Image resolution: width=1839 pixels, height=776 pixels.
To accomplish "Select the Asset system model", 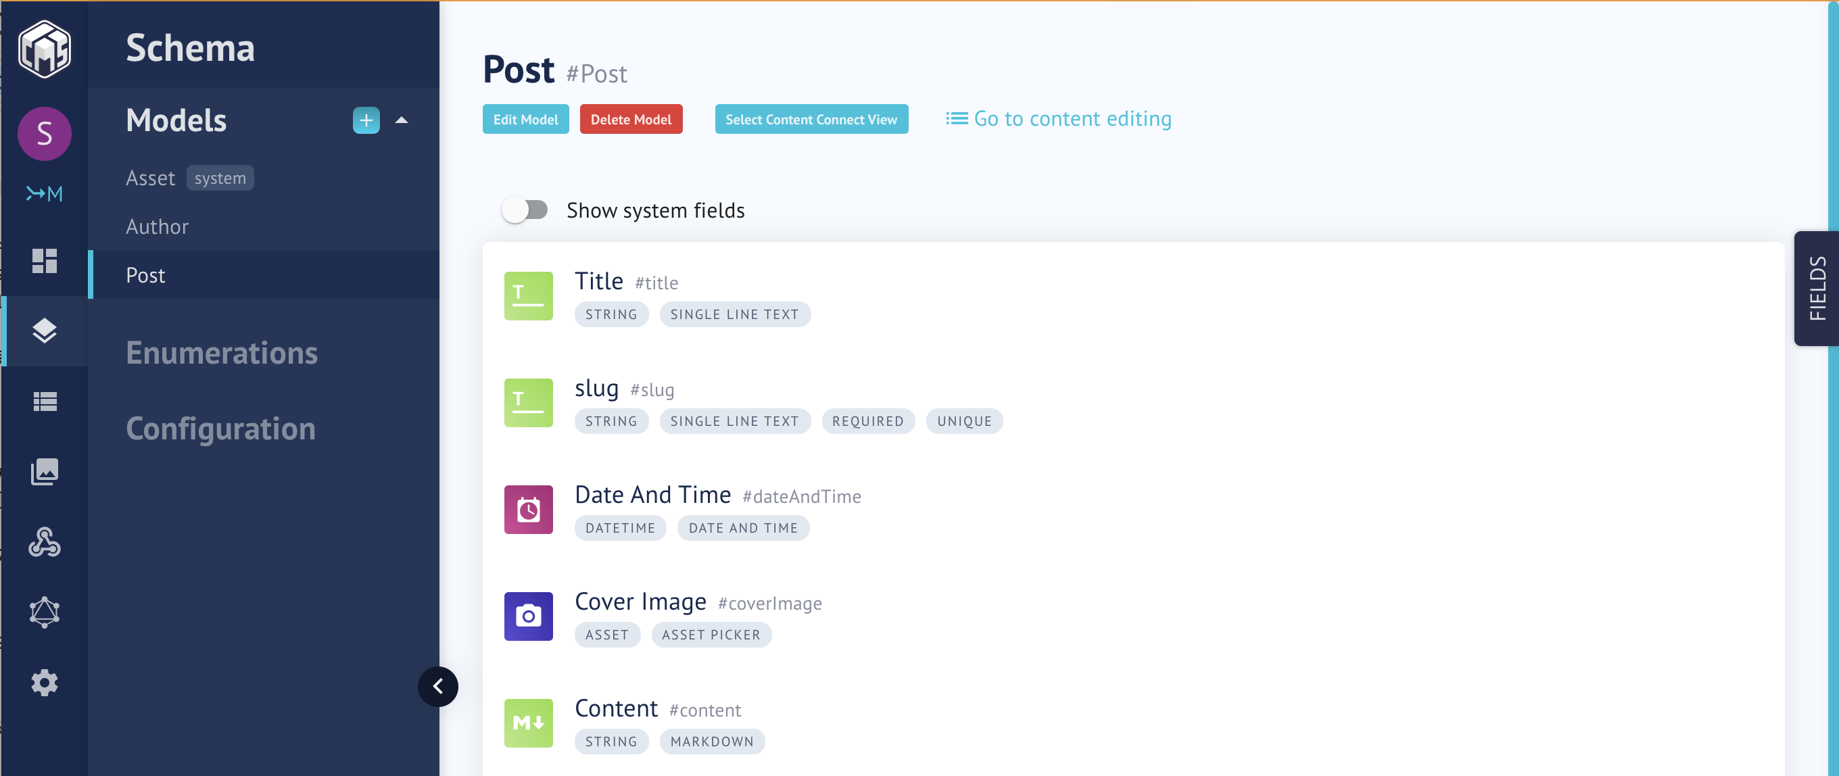I will (151, 178).
